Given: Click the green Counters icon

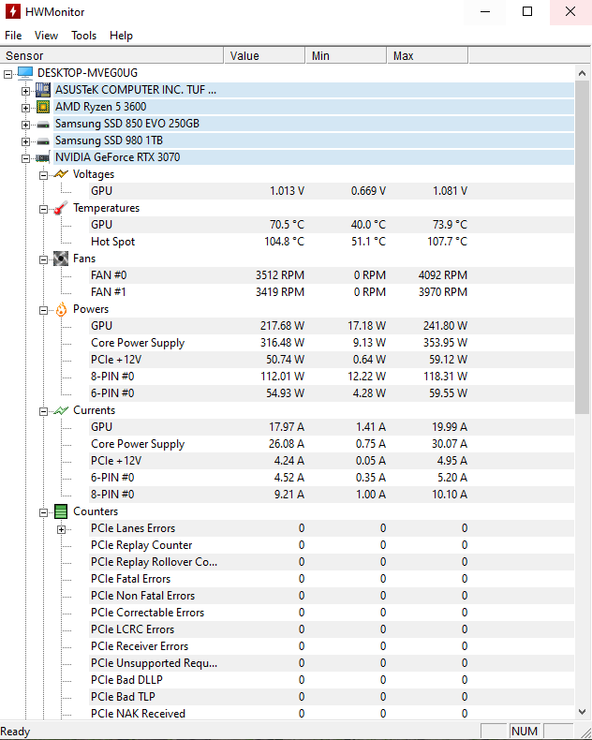Looking at the screenshot, I should pos(61,511).
